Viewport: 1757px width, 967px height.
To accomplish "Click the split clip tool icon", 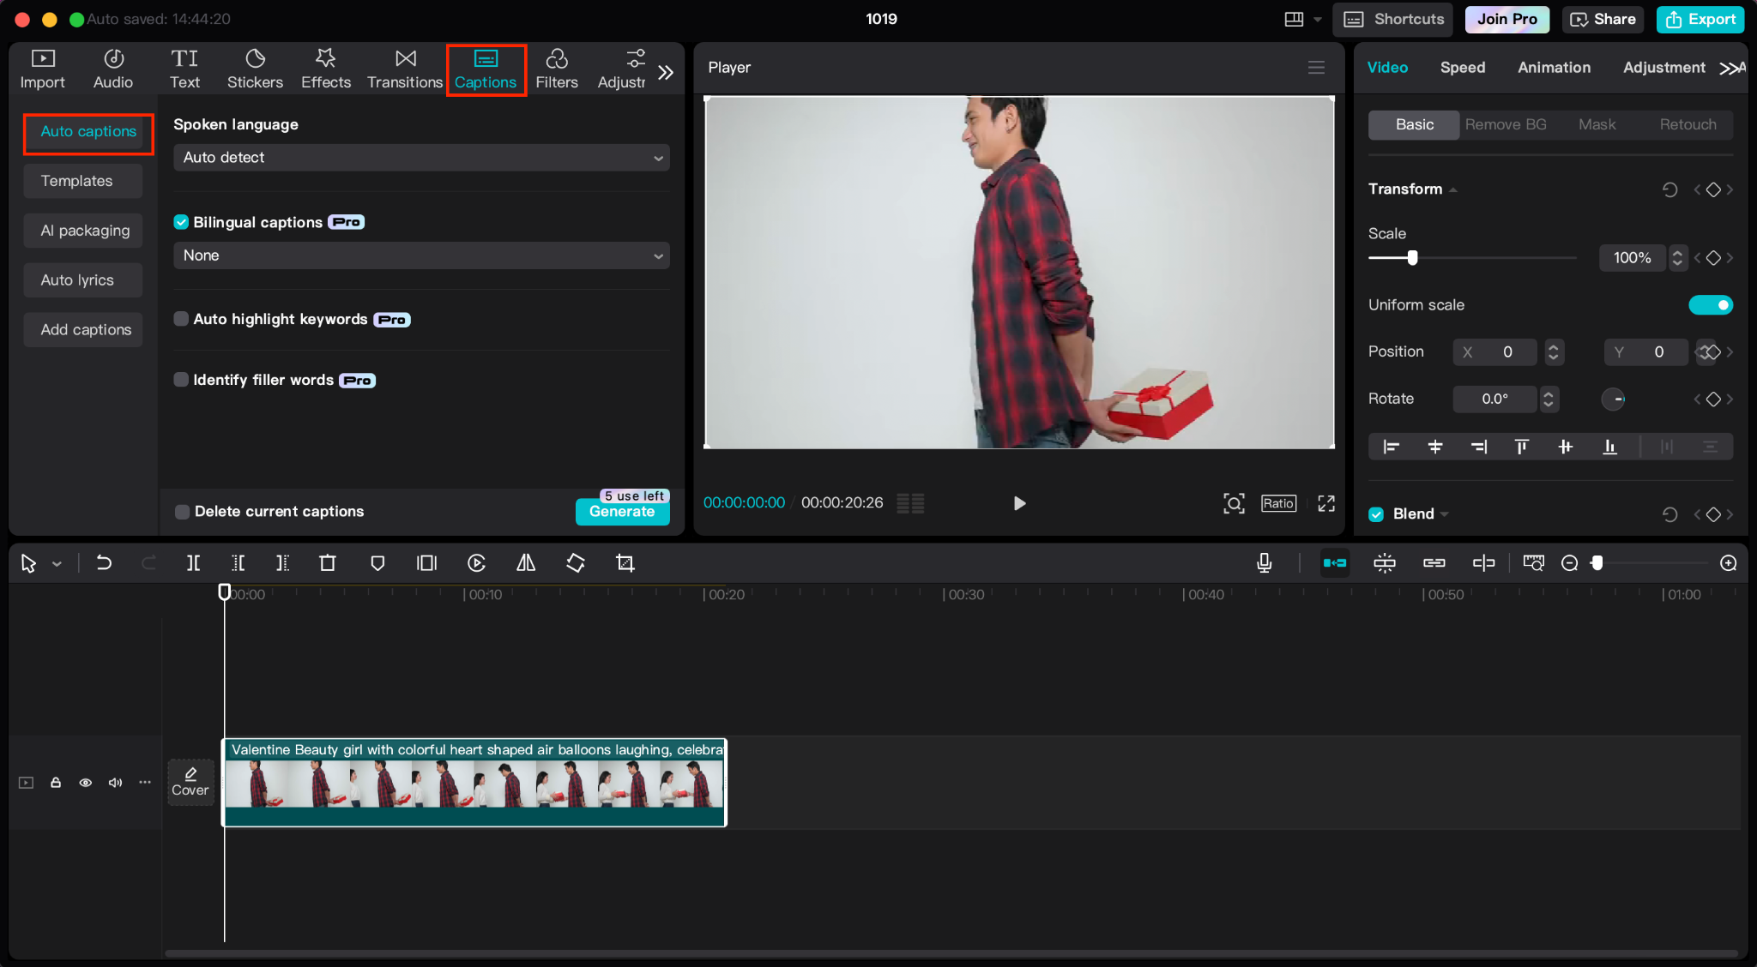I will [193, 563].
